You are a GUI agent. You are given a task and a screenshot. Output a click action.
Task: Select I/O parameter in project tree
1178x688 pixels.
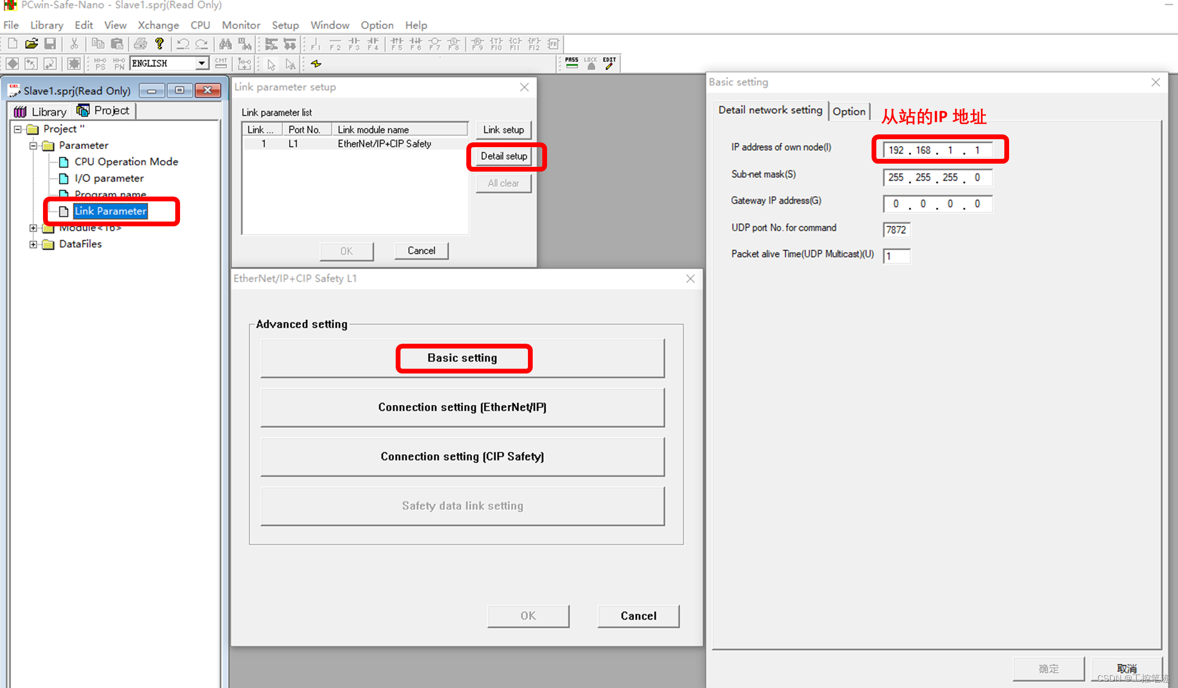(x=109, y=179)
